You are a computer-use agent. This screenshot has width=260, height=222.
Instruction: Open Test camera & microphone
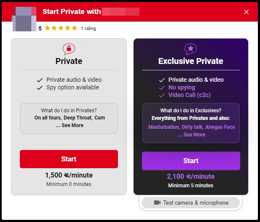[191, 203]
